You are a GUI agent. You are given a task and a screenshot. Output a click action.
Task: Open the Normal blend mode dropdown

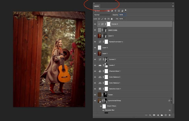click(103, 15)
